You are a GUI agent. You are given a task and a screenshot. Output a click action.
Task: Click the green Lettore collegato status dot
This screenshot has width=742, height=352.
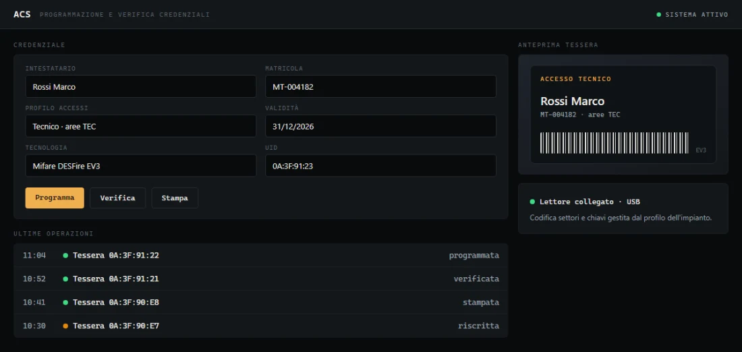tap(532, 202)
